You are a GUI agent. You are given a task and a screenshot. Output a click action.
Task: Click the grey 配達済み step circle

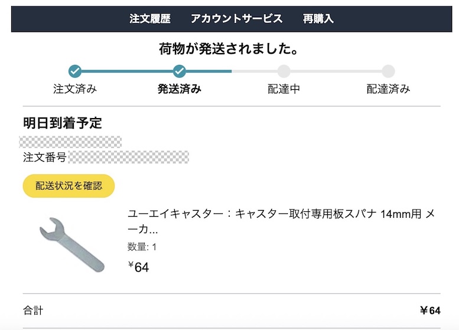point(388,71)
